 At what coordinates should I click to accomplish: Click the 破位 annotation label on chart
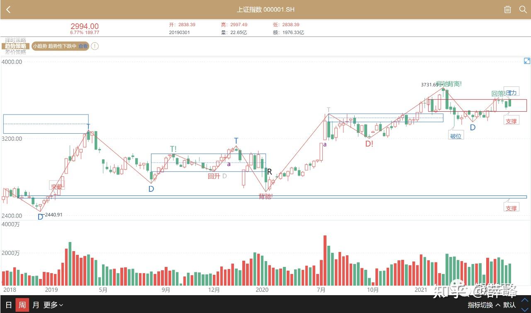(456, 136)
